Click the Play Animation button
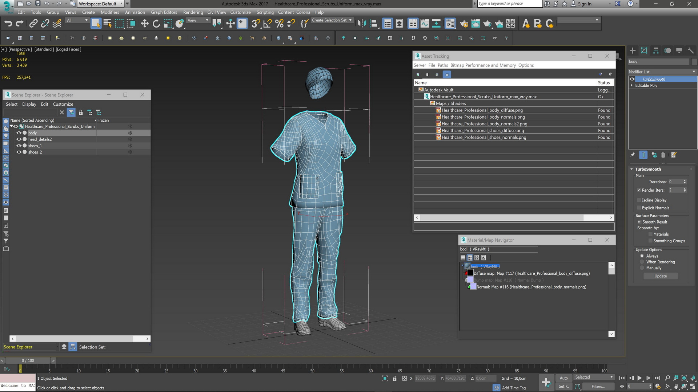The width and height of the screenshot is (698, 392). pos(639,378)
